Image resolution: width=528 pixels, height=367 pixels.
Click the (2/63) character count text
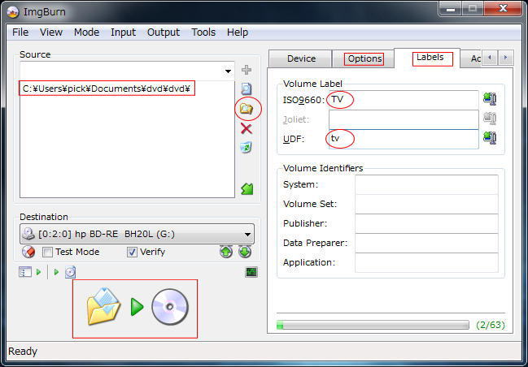491,325
